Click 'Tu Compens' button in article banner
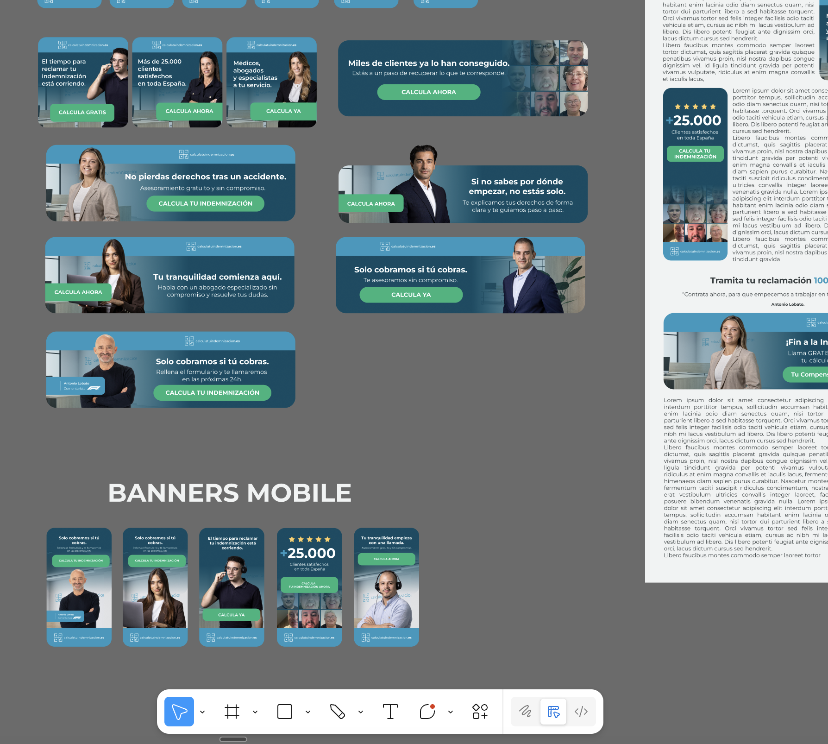Image resolution: width=828 pixels, height=744 pixels. (806, 375)
